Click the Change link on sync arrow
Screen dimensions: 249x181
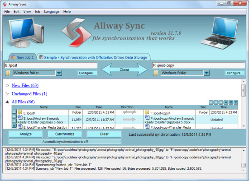tap(124, 70)
